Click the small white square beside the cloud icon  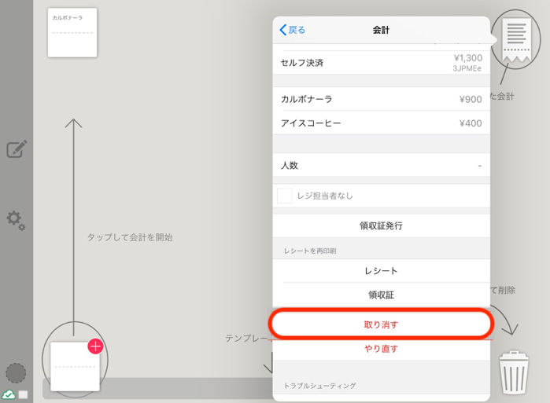tap(23, 394)
